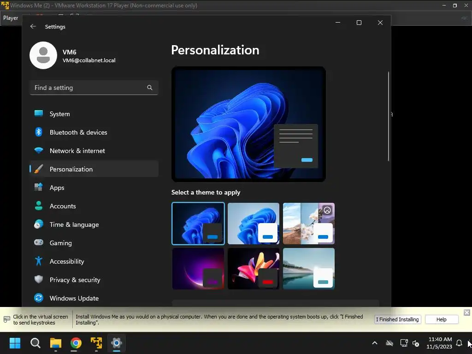Open the Player menu in VMware

pos(11,18)
